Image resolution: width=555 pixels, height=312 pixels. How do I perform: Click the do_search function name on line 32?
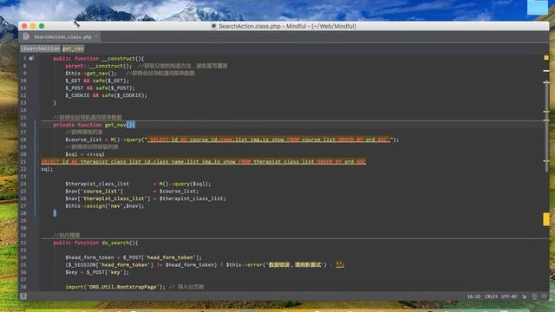tap(115, 243)
